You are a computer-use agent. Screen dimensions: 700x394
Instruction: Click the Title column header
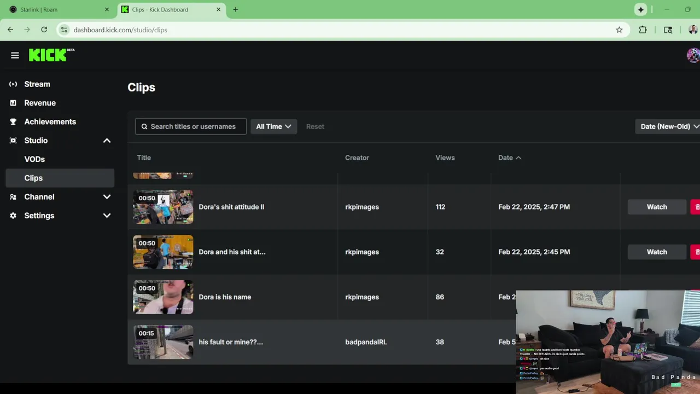[x=144, y=158]
